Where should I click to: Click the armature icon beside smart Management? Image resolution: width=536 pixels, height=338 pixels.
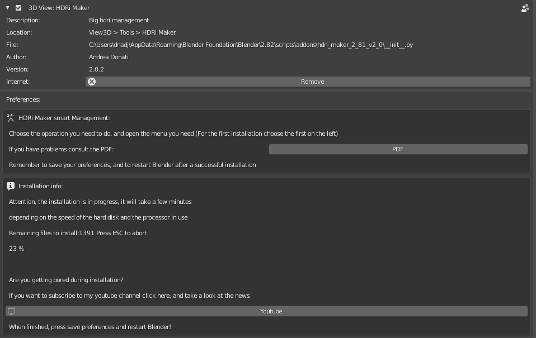click(x=11, y=118)
